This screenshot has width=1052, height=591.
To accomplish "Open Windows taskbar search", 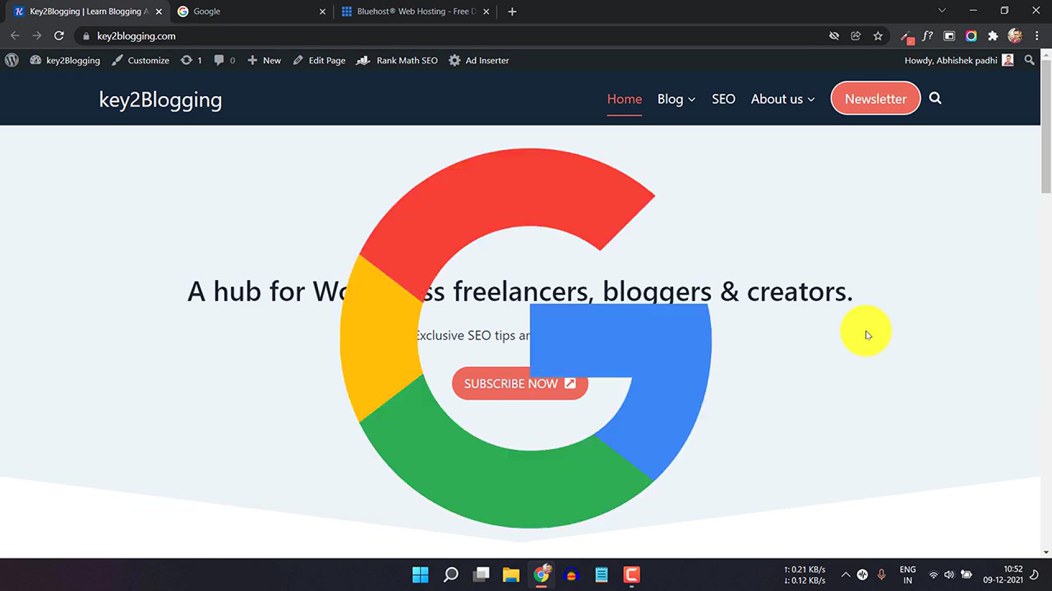I will (451, 575).
